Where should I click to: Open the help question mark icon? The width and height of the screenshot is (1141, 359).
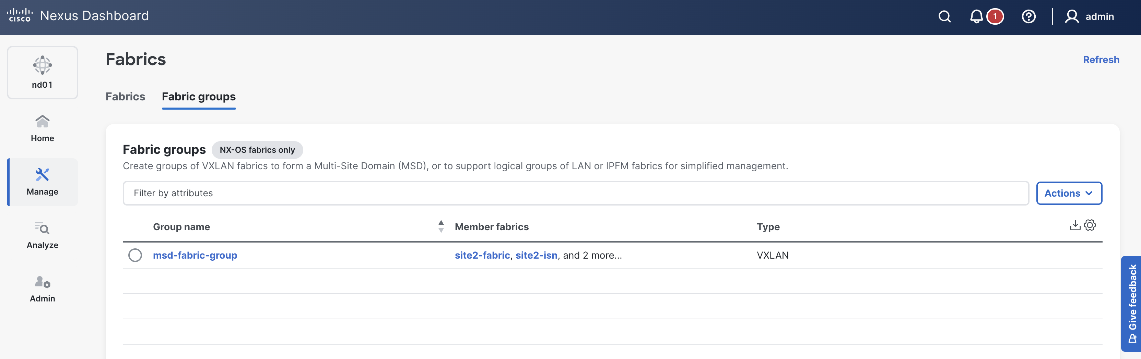click(1028, 17)
